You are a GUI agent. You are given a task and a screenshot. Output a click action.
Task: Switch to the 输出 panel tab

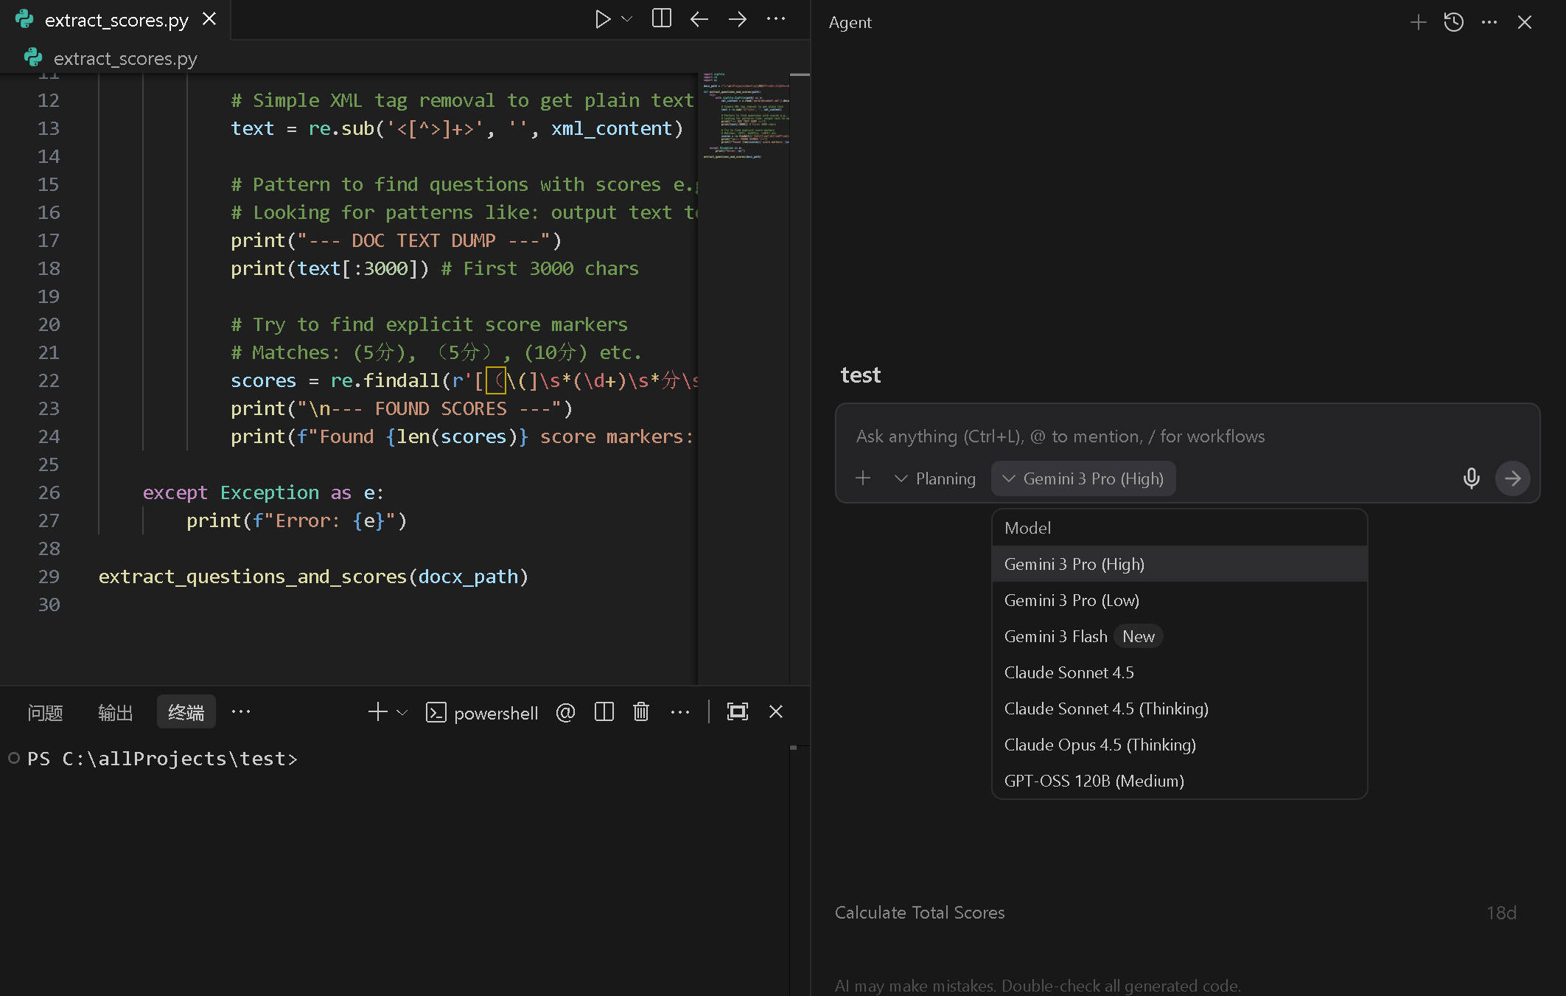point(115,712)
